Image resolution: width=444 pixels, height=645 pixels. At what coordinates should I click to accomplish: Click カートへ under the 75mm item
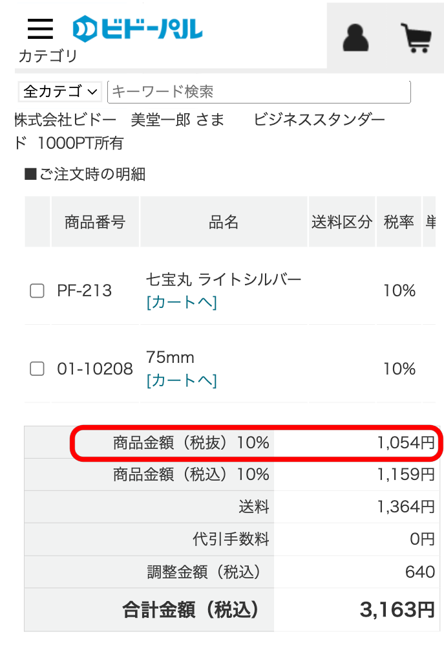click(182, 380)
